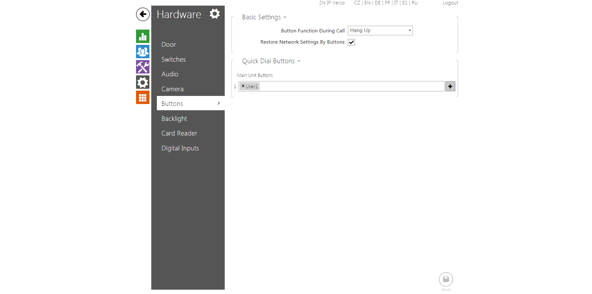Select Door in the Hardware menu
592x294 pixels.
point(169,45)
